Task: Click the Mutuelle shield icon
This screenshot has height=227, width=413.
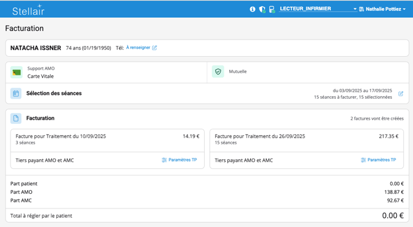Action: tap(218, 72)
